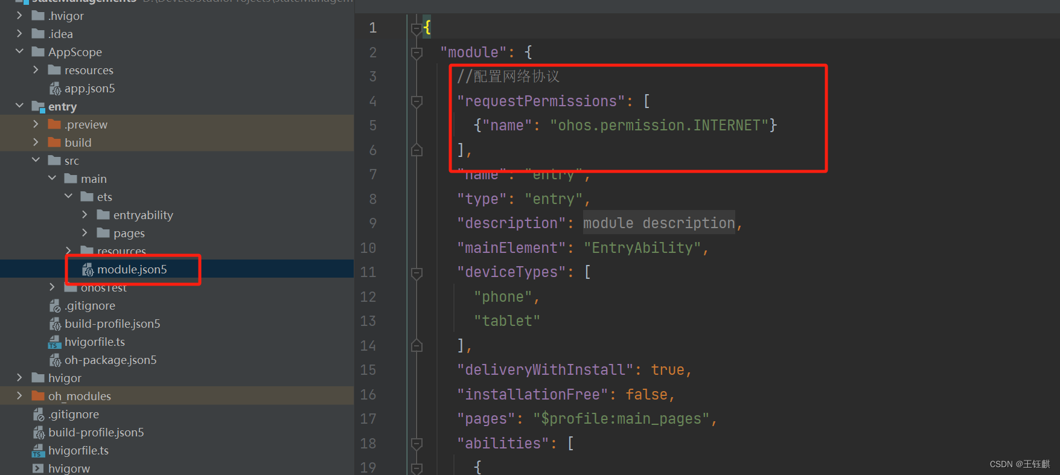
Task: Collapse the main folder chevron
Action: 52,179
